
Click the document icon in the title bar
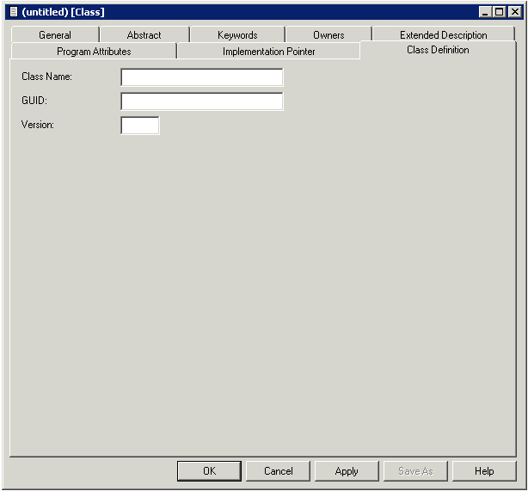(x=13, y=12)
